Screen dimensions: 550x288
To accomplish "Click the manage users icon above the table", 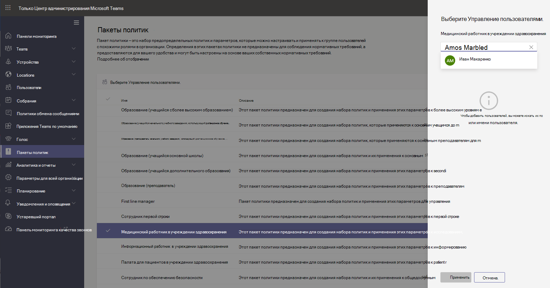I will [x=105, y=82].
